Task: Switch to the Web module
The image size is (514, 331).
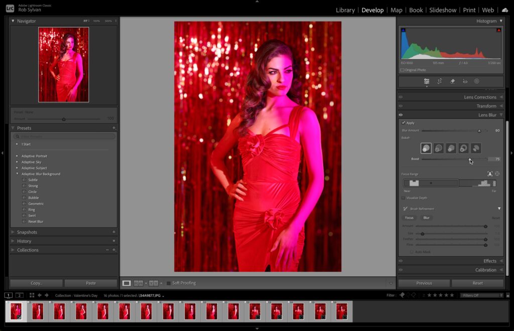Action: [x=488, y=10]
